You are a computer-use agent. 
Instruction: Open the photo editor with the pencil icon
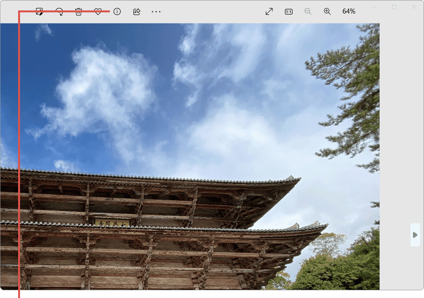[x=39, y=12]
